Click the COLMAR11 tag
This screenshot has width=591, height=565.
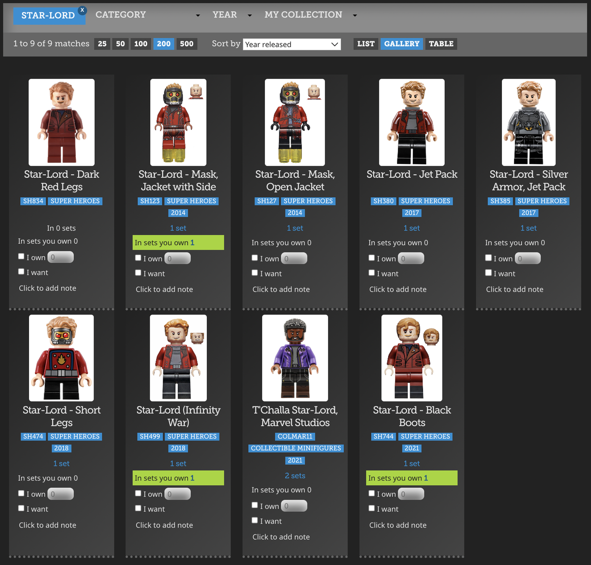(x=295, y=437)
